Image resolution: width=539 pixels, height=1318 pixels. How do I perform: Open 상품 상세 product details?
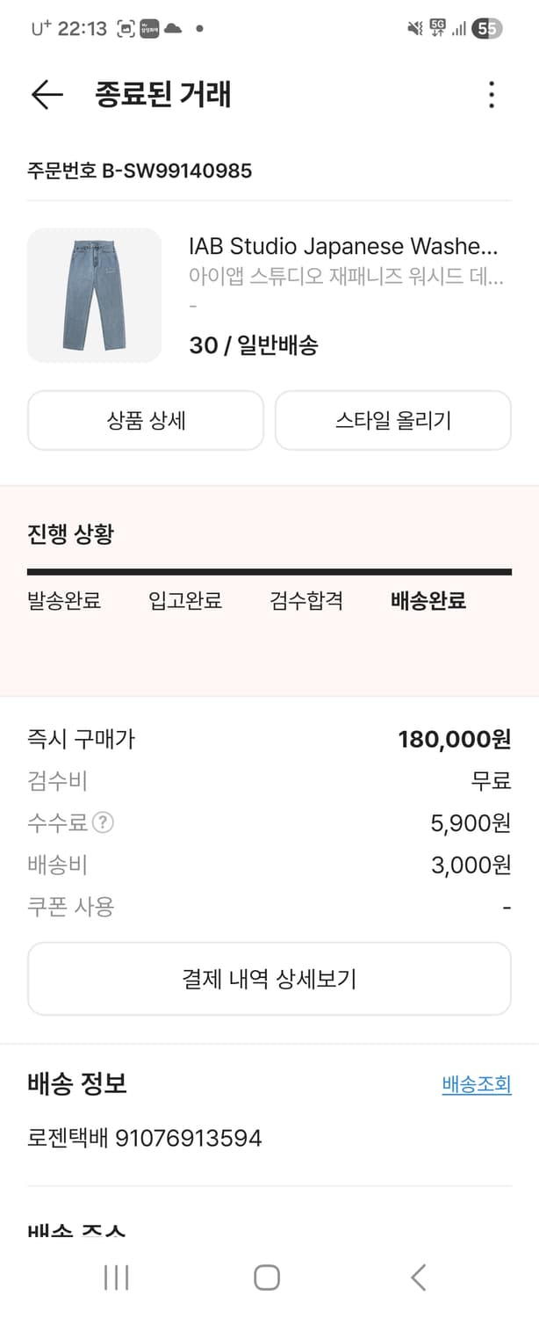click(x=146, y=420)
